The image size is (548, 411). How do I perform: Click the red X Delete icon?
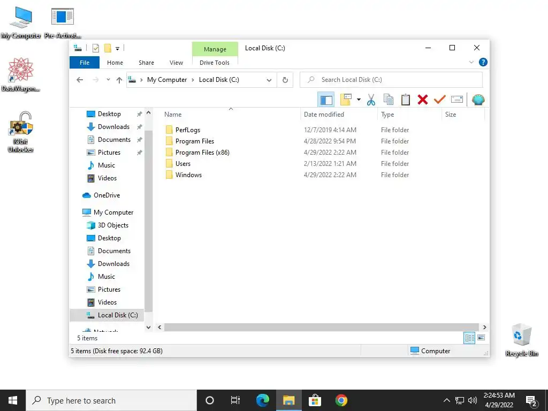click(x=423, y=100)
